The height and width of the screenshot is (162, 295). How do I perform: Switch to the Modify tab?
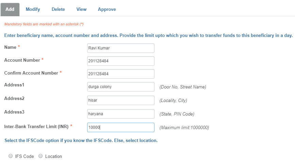point(33,9)
